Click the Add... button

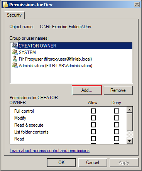click(x=87, y=90)
